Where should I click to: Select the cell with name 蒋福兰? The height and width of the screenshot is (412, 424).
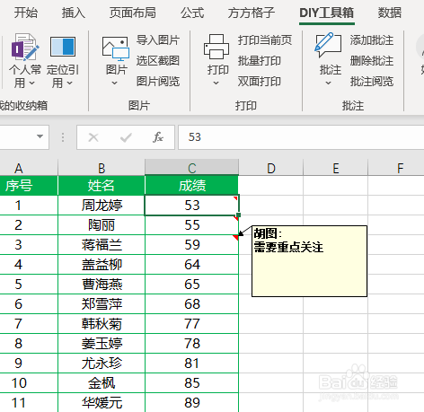pos(102,245)
